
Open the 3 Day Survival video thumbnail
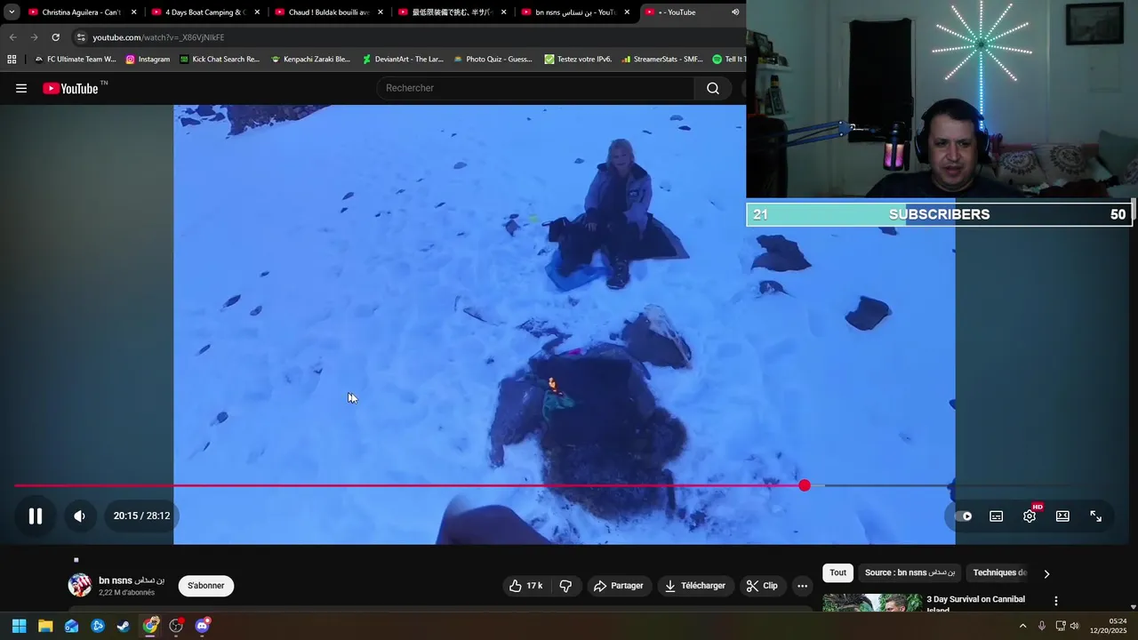tap(872, 604)
